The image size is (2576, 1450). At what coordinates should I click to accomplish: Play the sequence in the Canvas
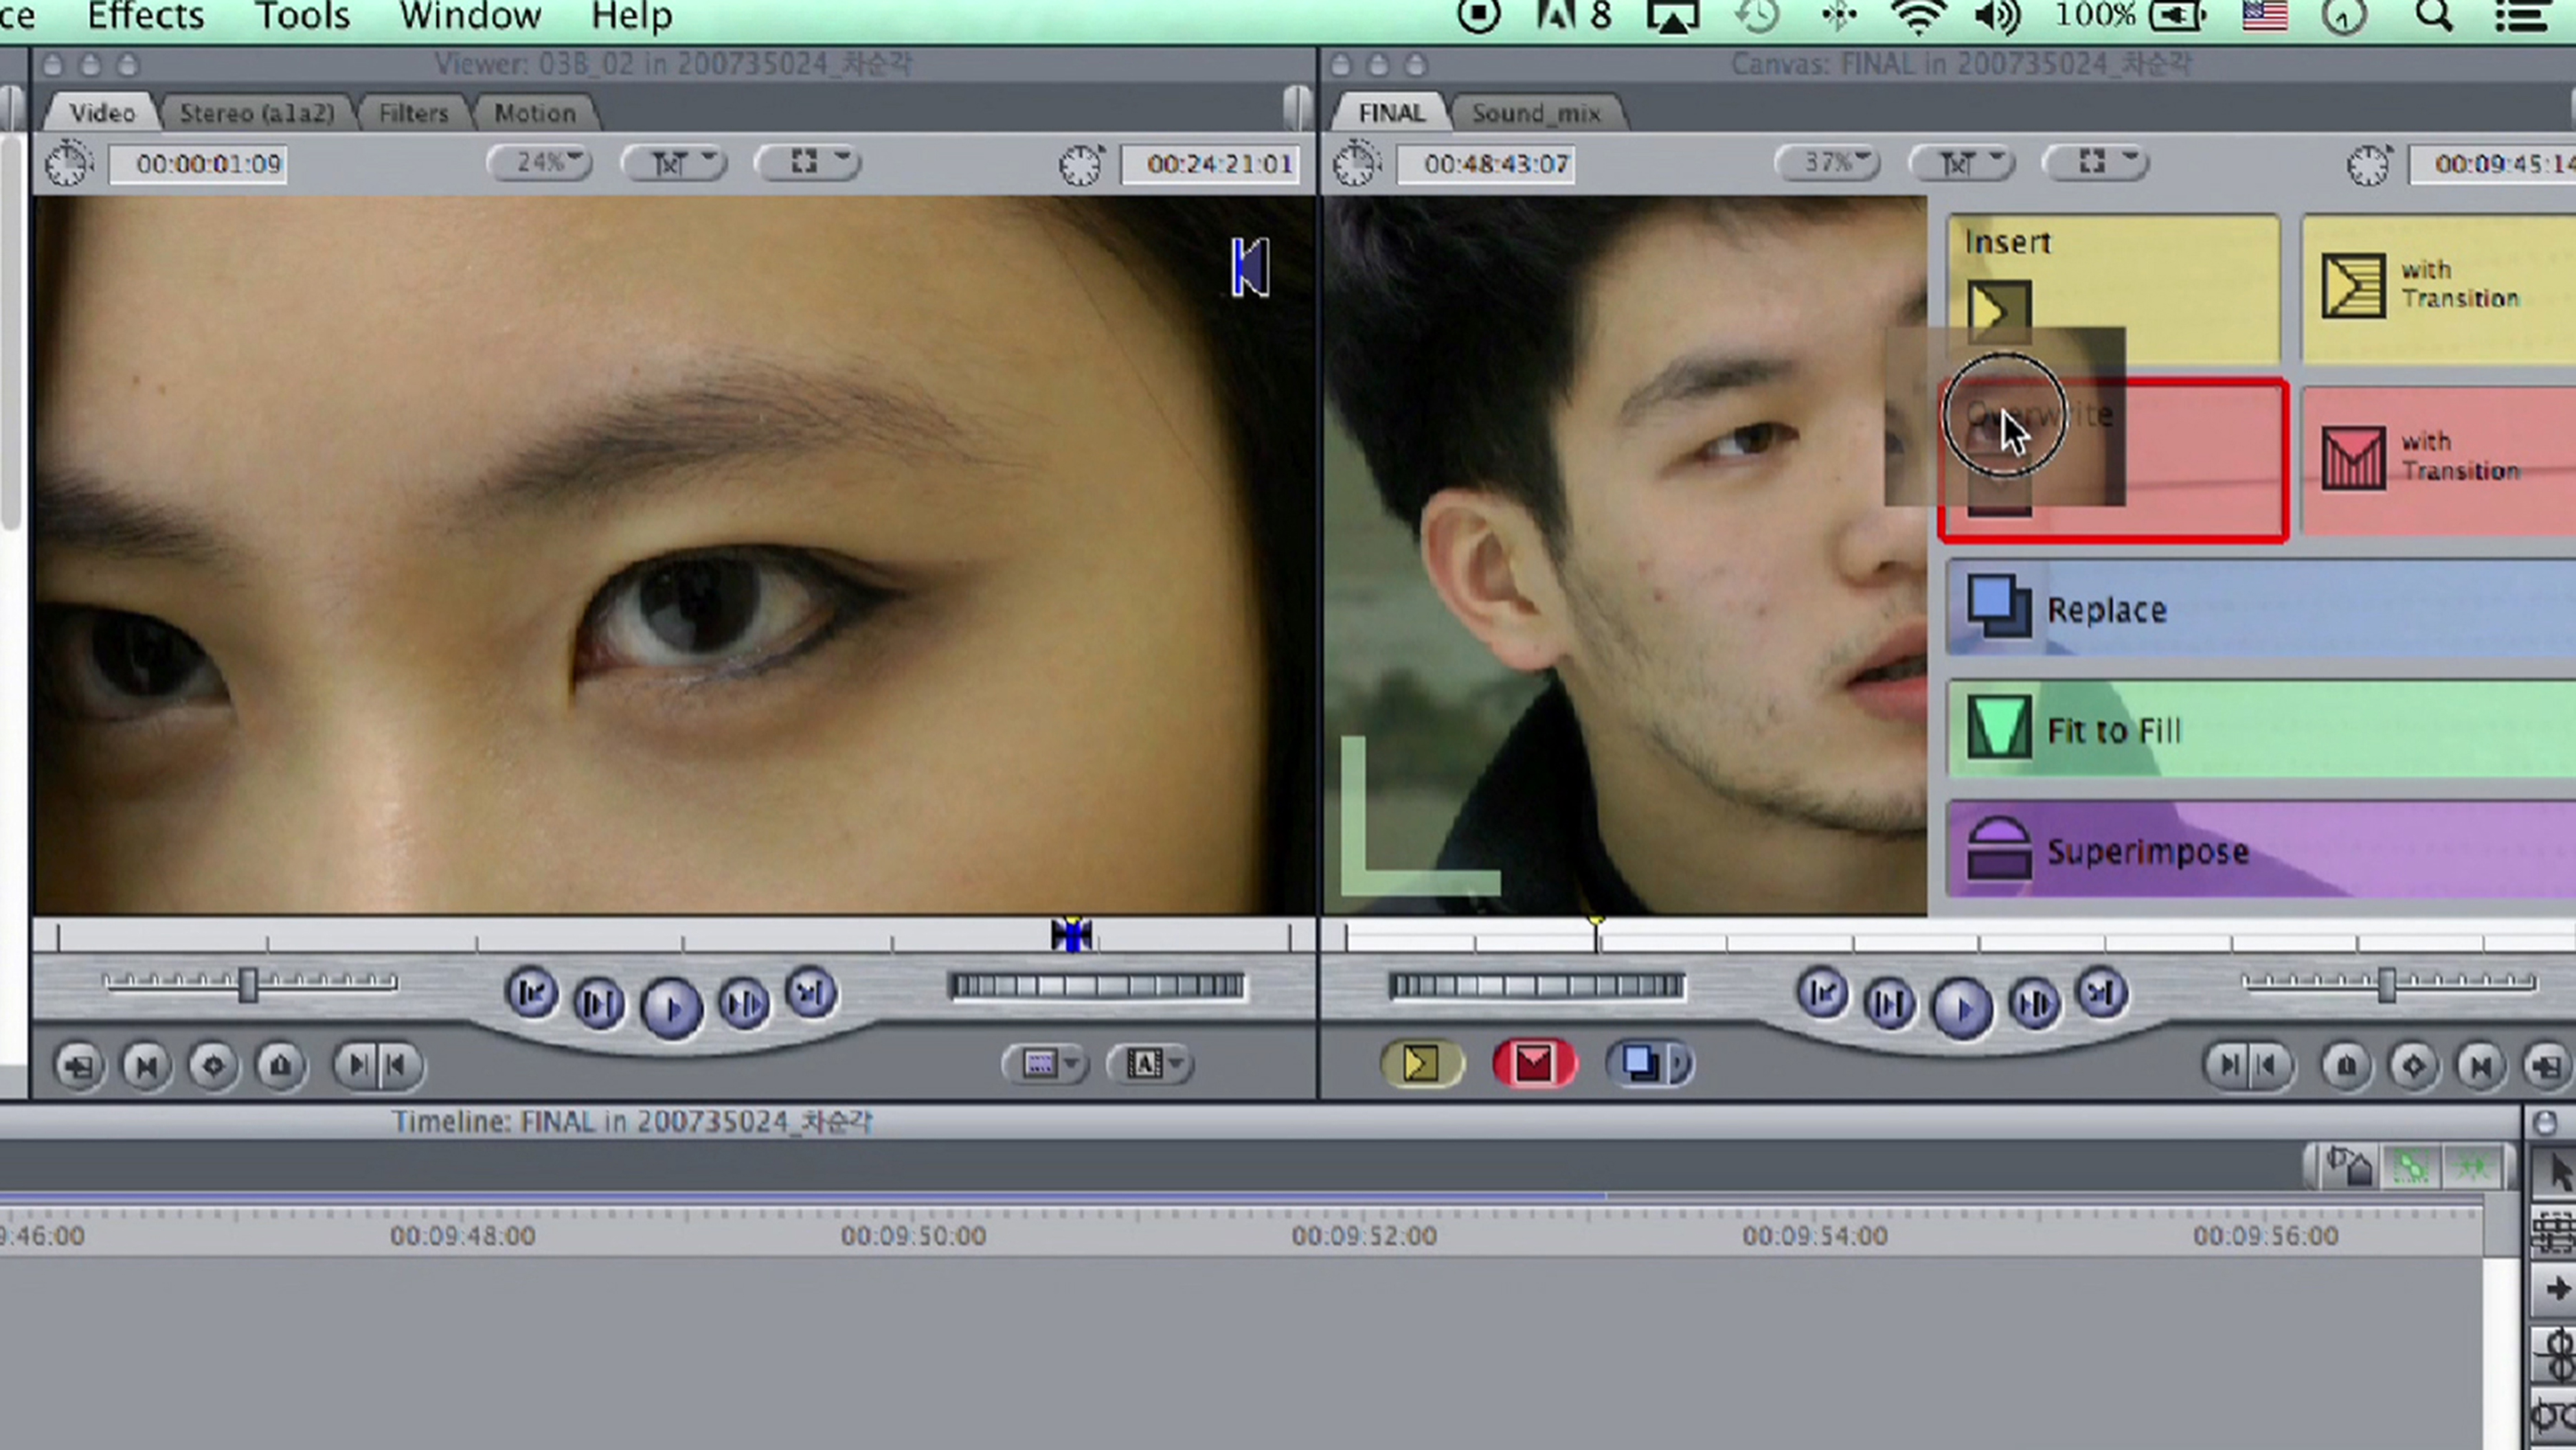1962,1008
